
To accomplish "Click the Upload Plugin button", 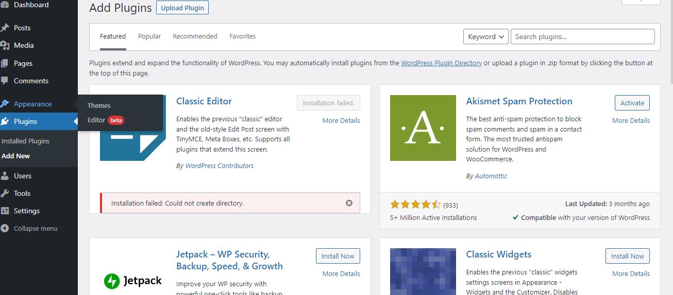I will [182, 8].
